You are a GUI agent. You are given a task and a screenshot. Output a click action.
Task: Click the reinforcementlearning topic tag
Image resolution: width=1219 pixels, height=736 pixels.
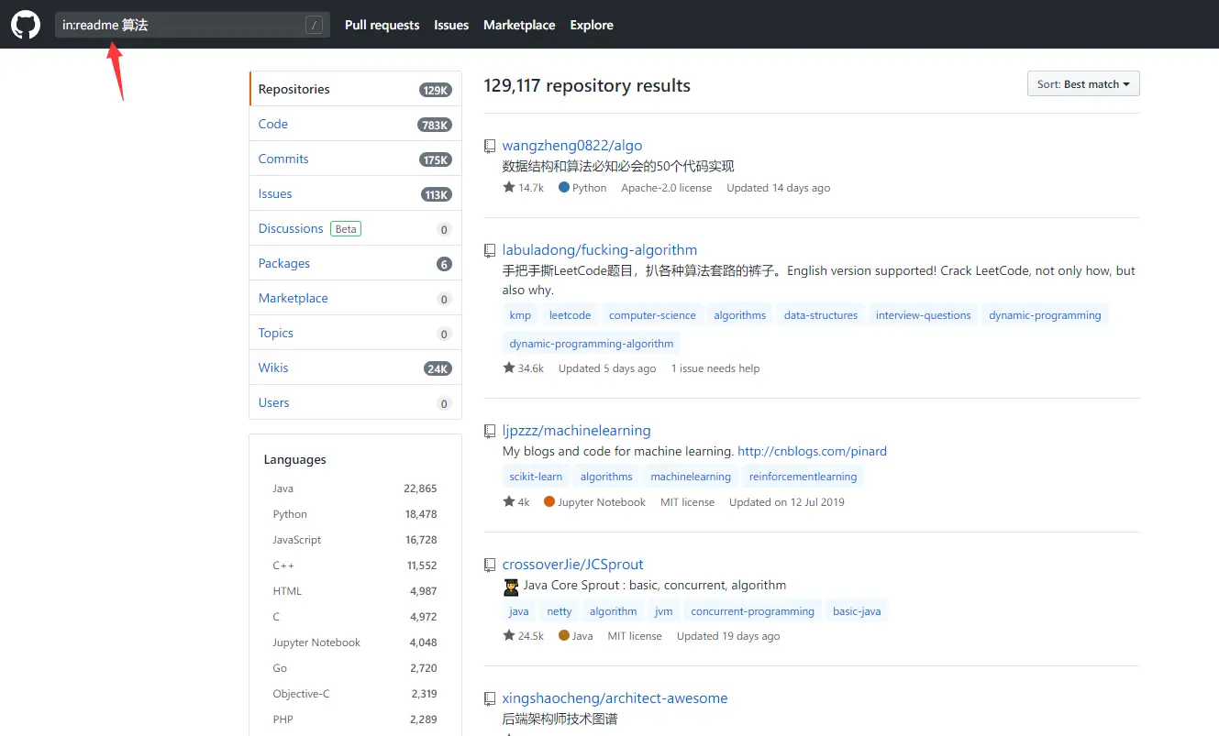(803, 477)
